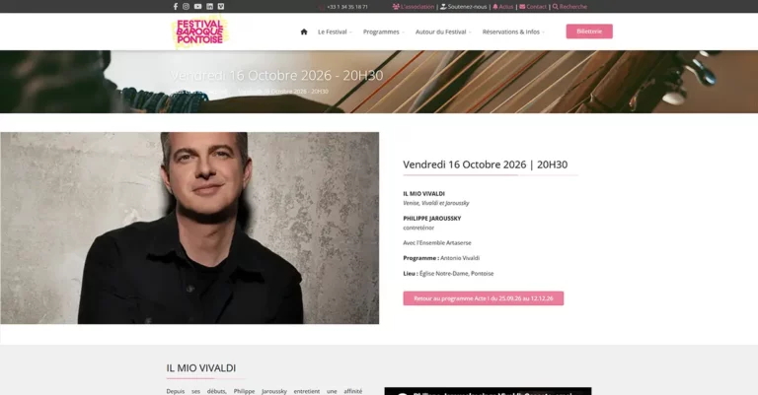This screenshot has height=395, width=758.
Task: Click the subtitle Venise, Vivaldi et Jaroussky
Action: click(436, 203)
